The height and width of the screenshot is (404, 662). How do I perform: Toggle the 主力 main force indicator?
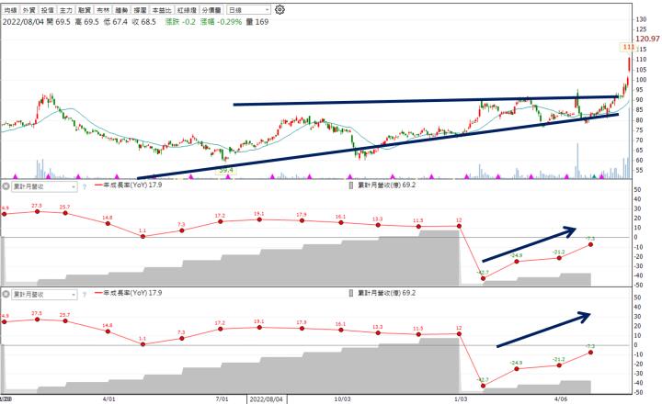click(66, 10)
